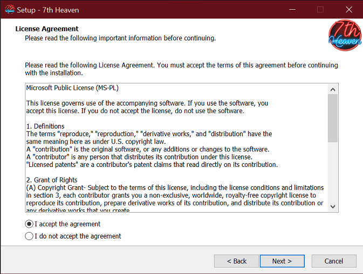Go back with the Back button
Screen dimensions: 363x274
pyautogui.click(x=236, y=261)
